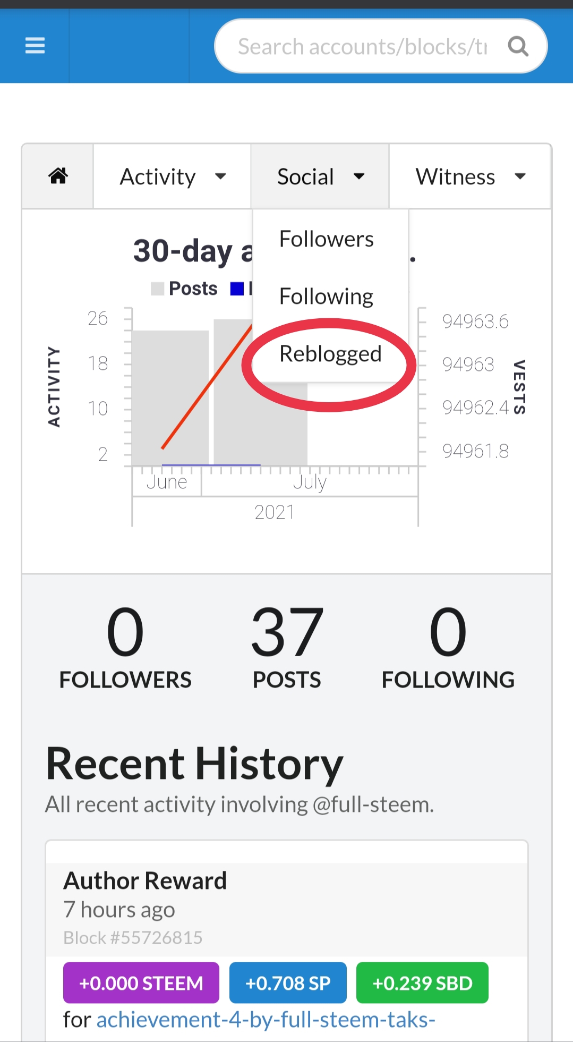Image resolution: width=573 pixels, height=1042 pixels.
Task: Choose Reblogged from the Social menu
Action: (330, 354)
